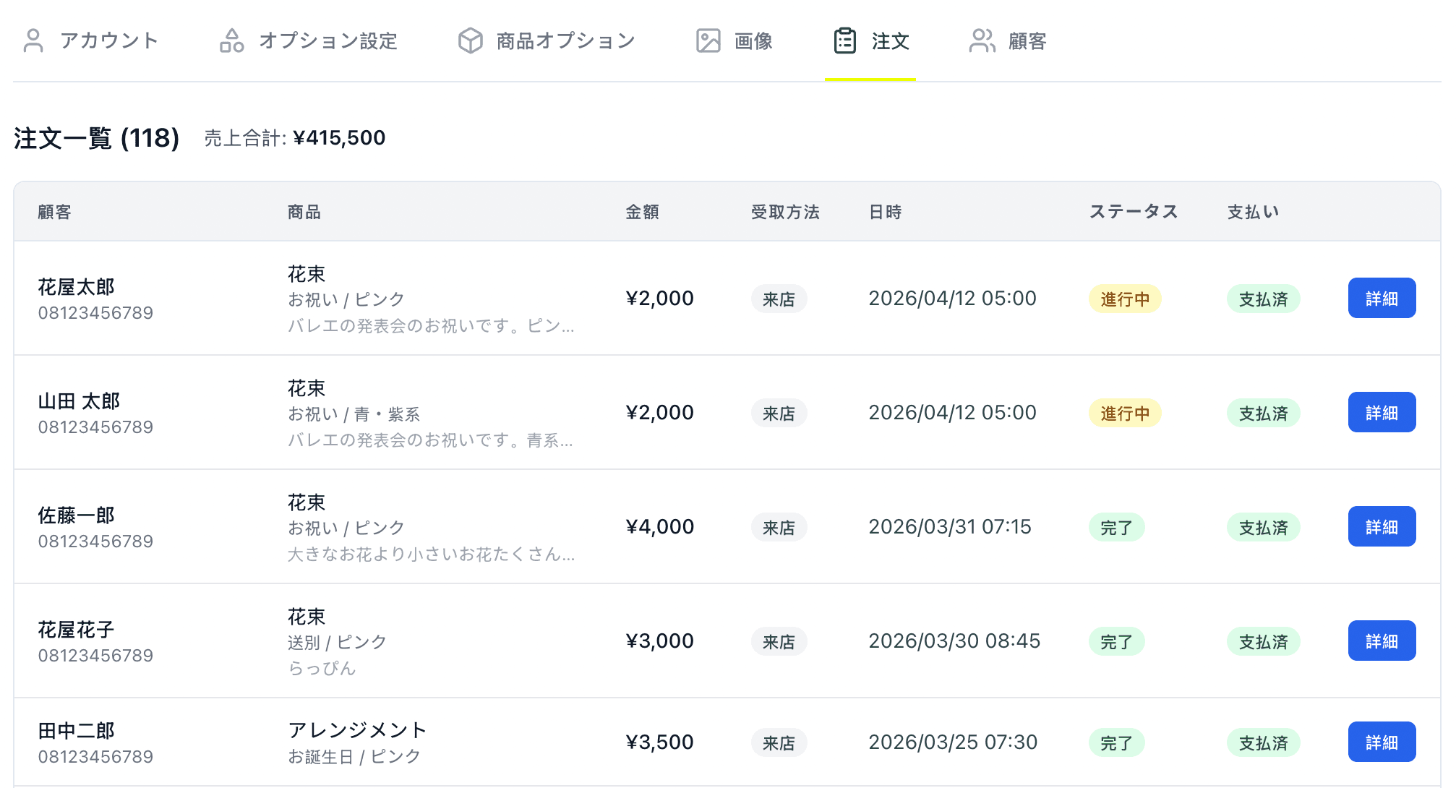The height and width of the screenshot is (788, 1456).
Task: Click the 顧客 customers icon
Action: point(982,40)
